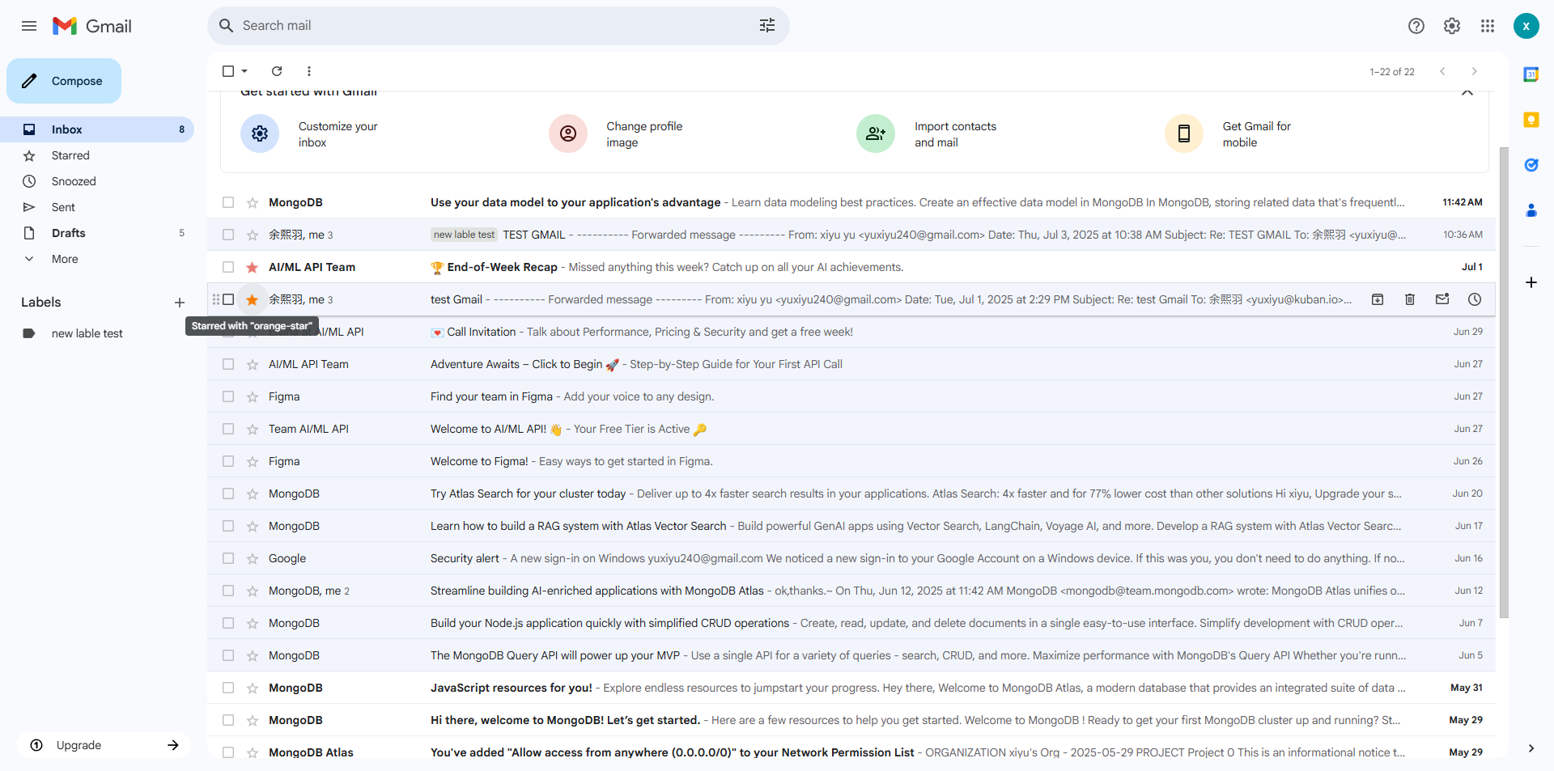Select the TEST GMAIL conversation checkbox
The width and height of the screenshot is (1554, 771).
point(228,235)
